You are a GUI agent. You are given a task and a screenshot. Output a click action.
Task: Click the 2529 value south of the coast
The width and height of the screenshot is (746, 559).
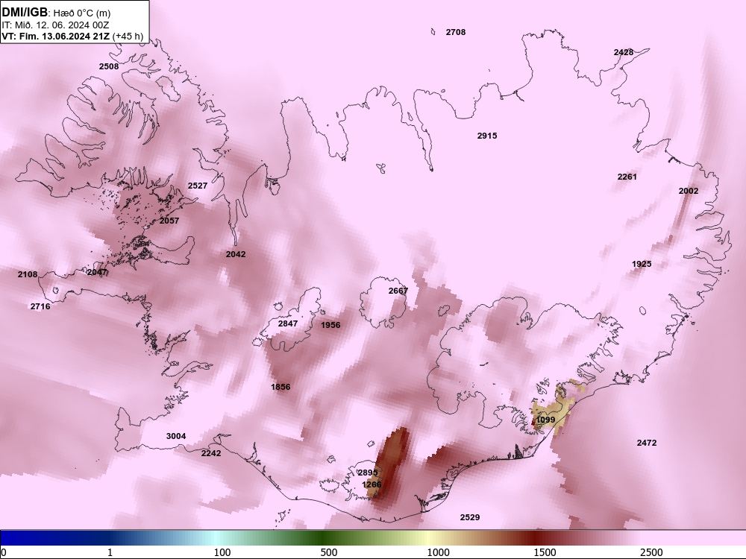tap(469, 518)
